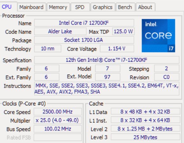Screen dimensions: 184x143
Task: Click the 1.154 V core voltage value
Action: 117,49
